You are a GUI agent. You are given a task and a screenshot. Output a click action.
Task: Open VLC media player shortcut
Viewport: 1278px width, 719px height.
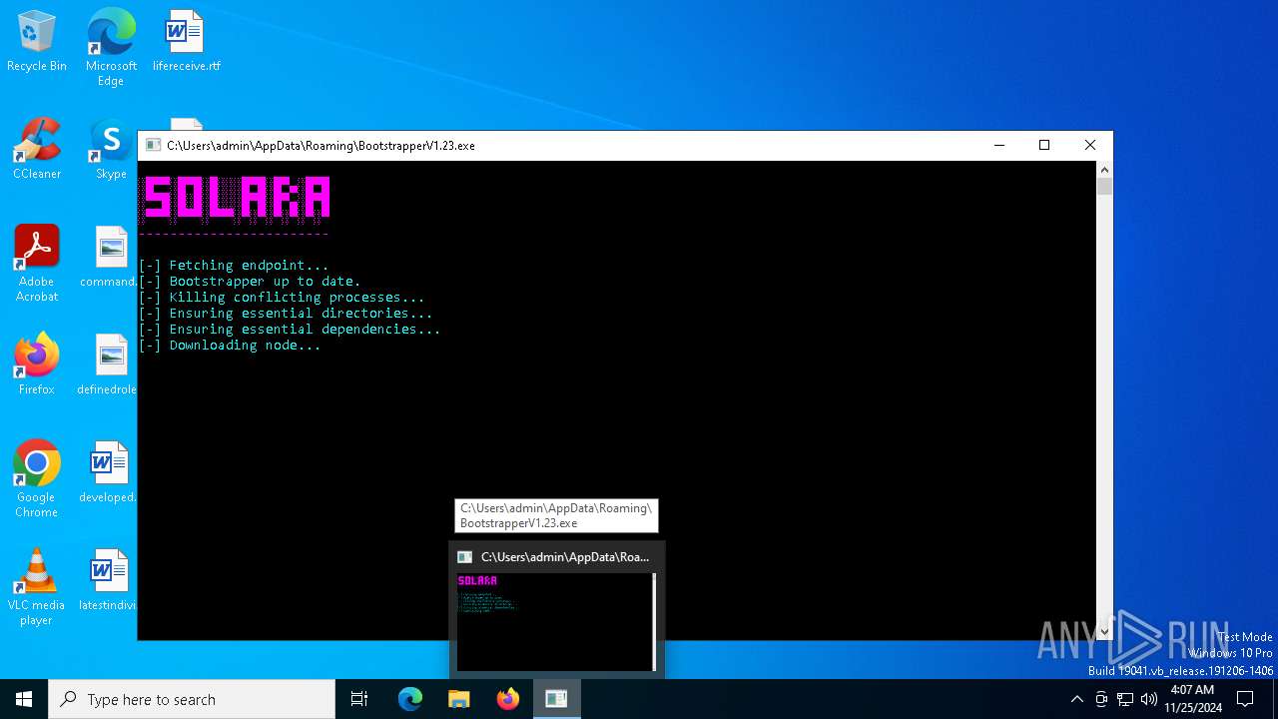point(37,587)
